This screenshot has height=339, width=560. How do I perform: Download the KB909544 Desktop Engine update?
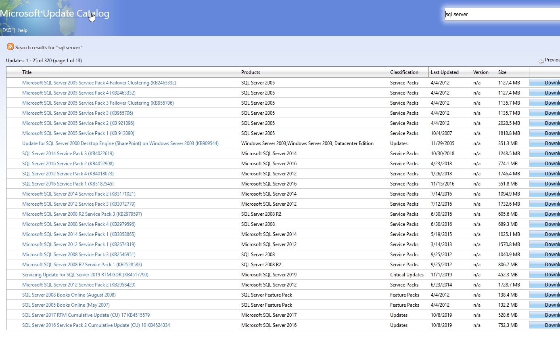pos(545,143)
